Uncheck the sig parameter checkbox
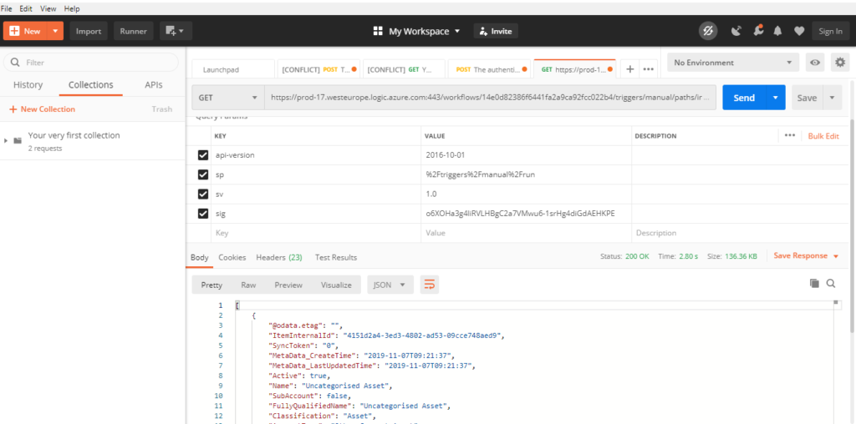 pos(203,214)
